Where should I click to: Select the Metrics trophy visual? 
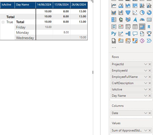[149, 34]
